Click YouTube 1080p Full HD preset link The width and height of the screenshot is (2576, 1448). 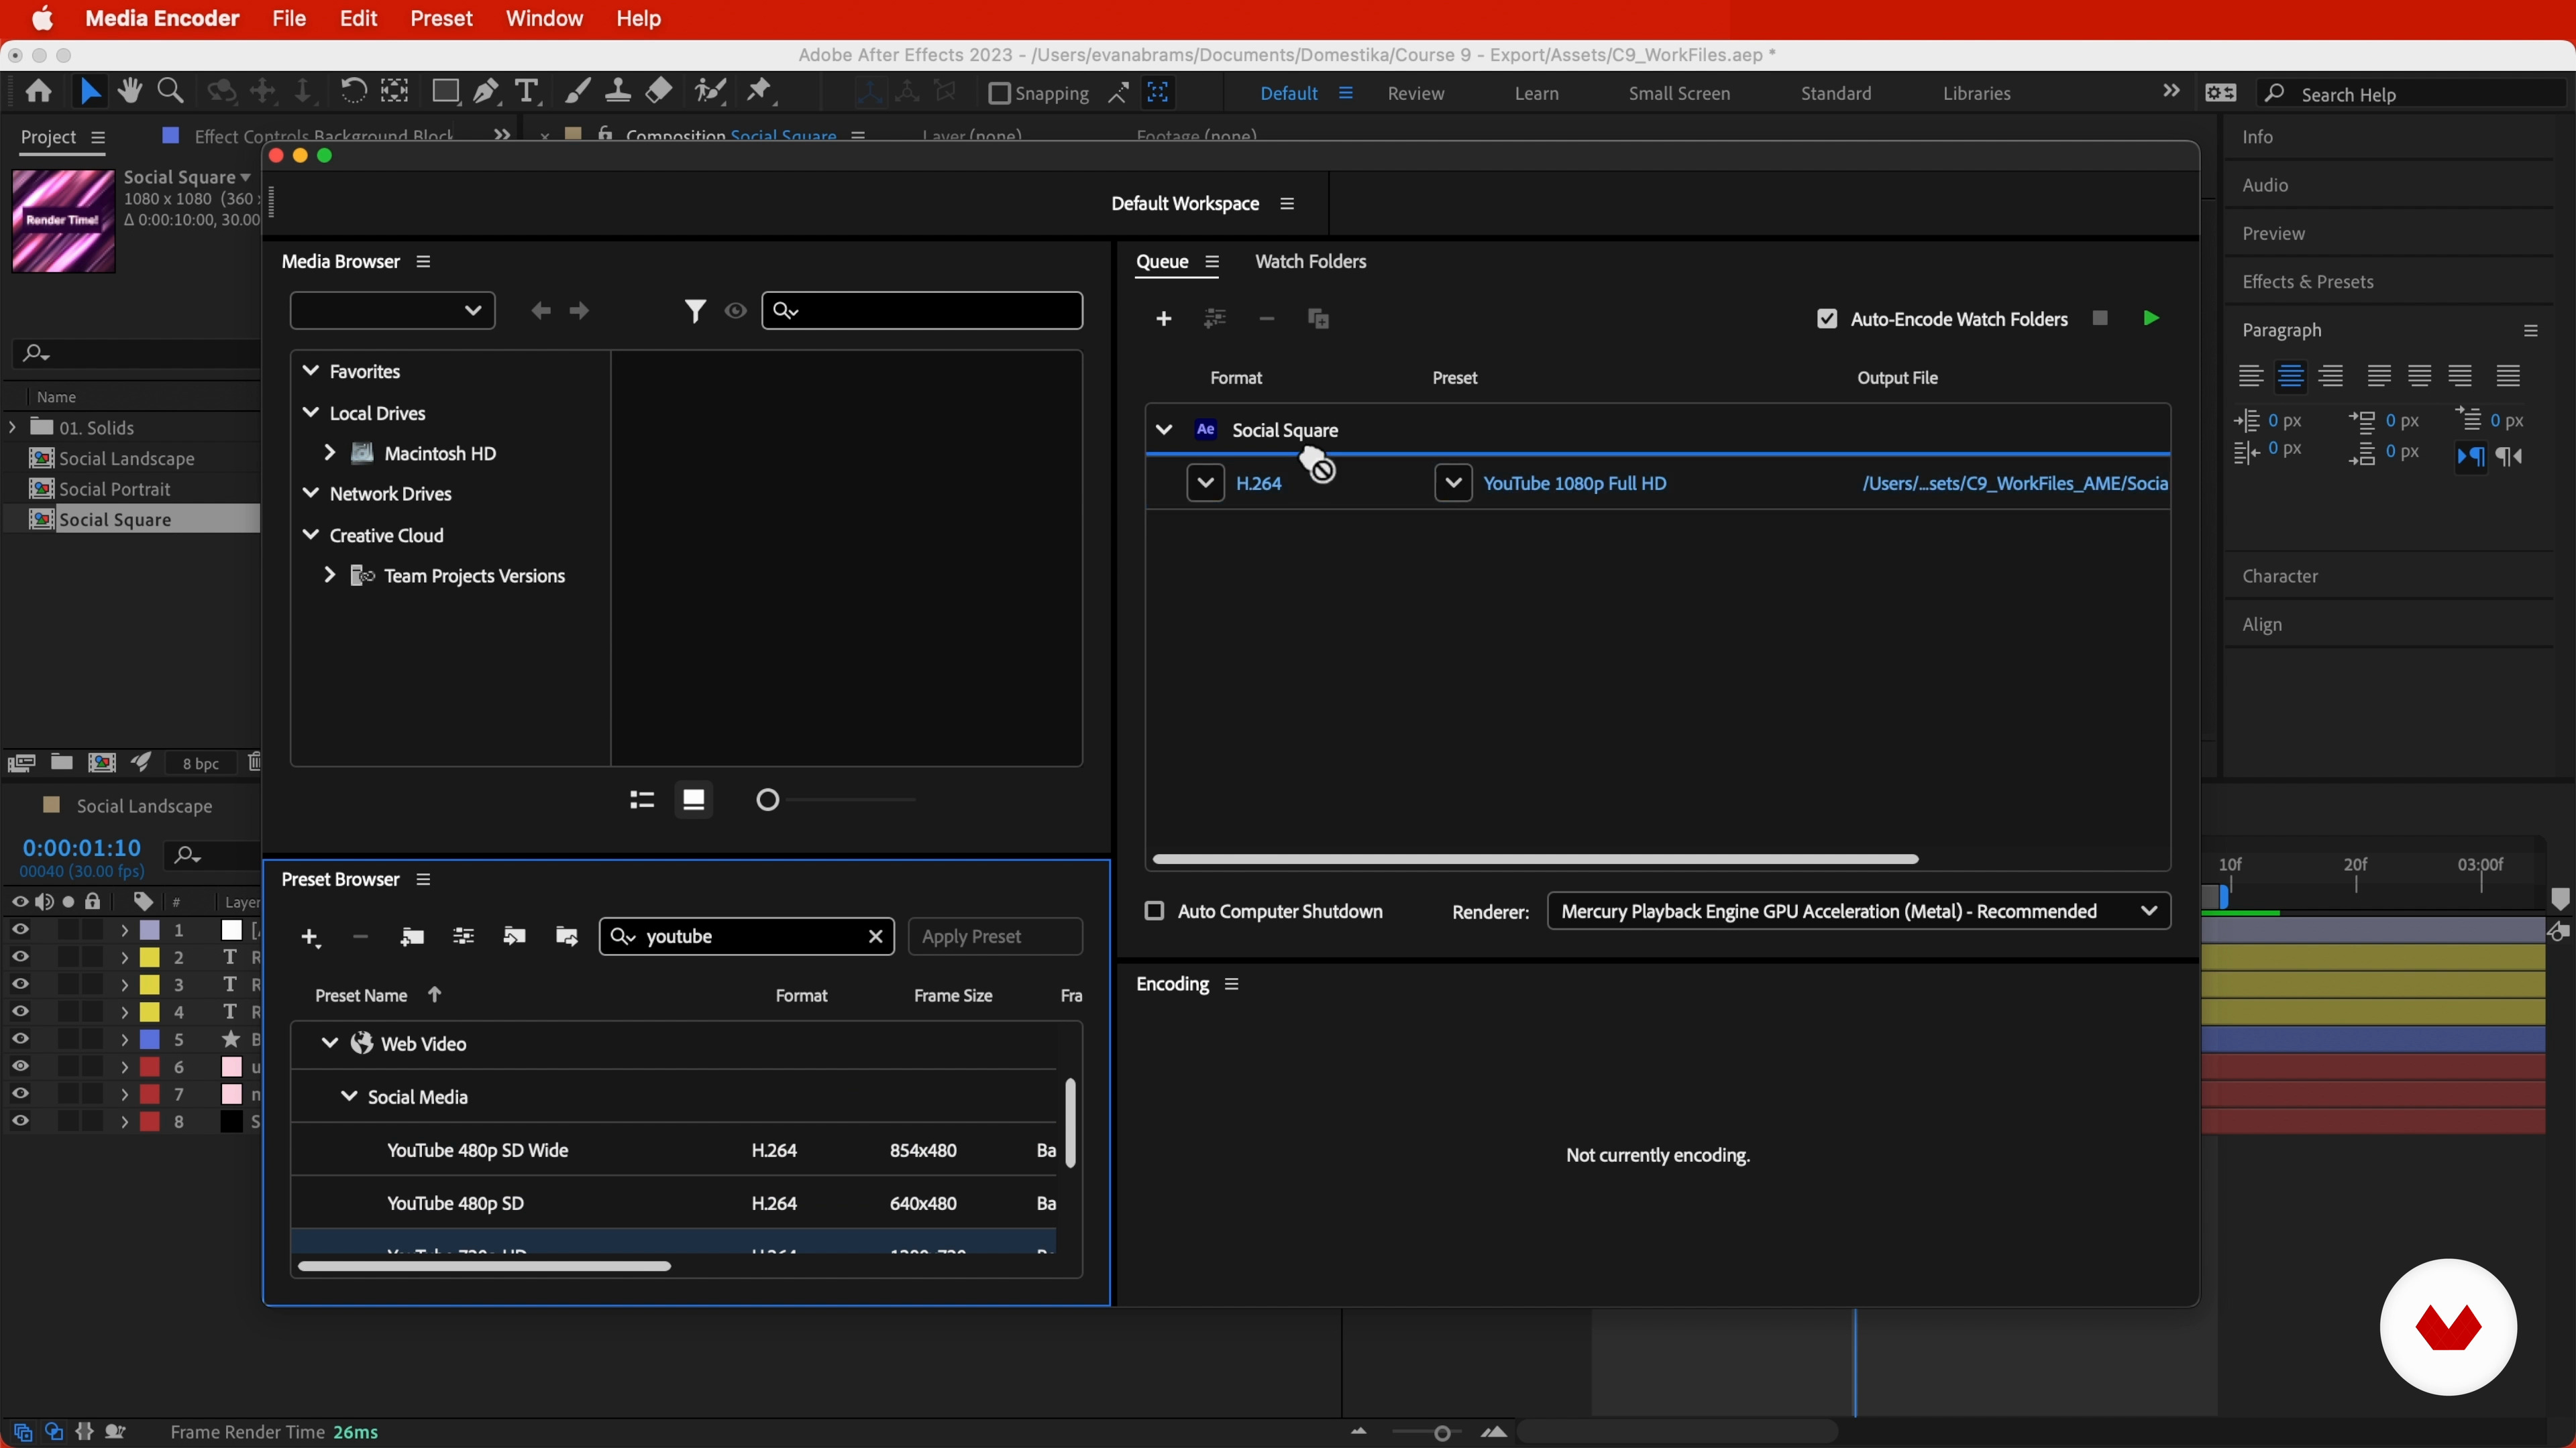[x=1575, y=483]
